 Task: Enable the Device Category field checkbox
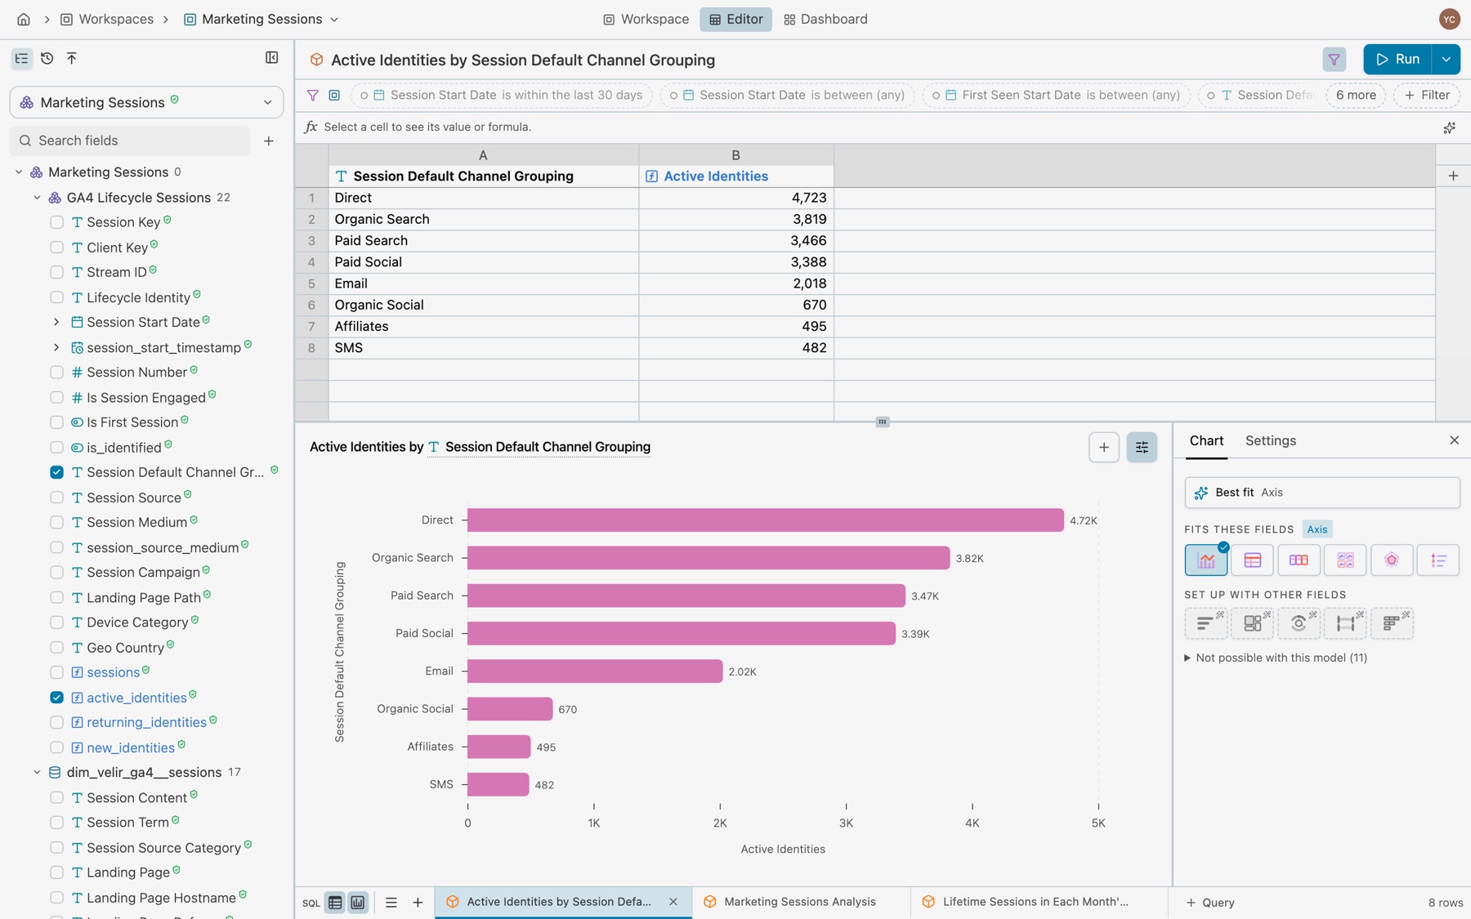coord(56,622)
